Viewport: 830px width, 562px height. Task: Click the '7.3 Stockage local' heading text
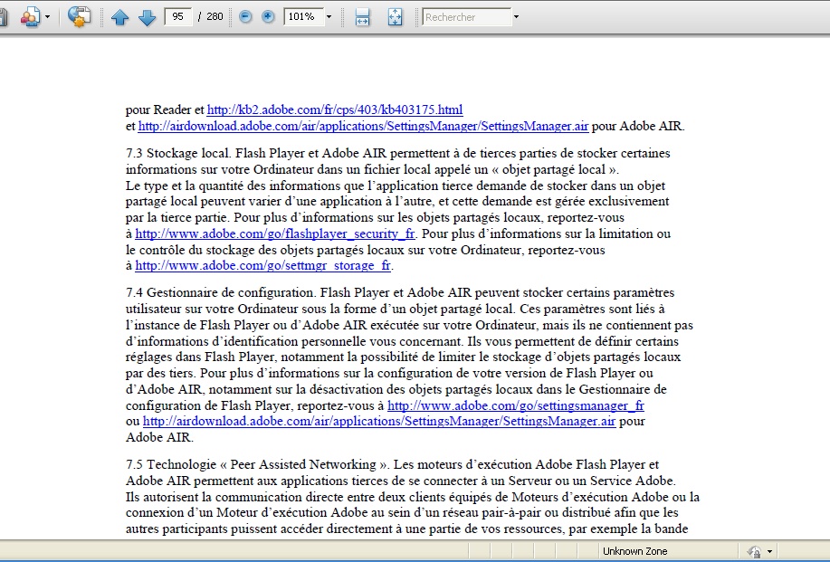coord(178,154)
